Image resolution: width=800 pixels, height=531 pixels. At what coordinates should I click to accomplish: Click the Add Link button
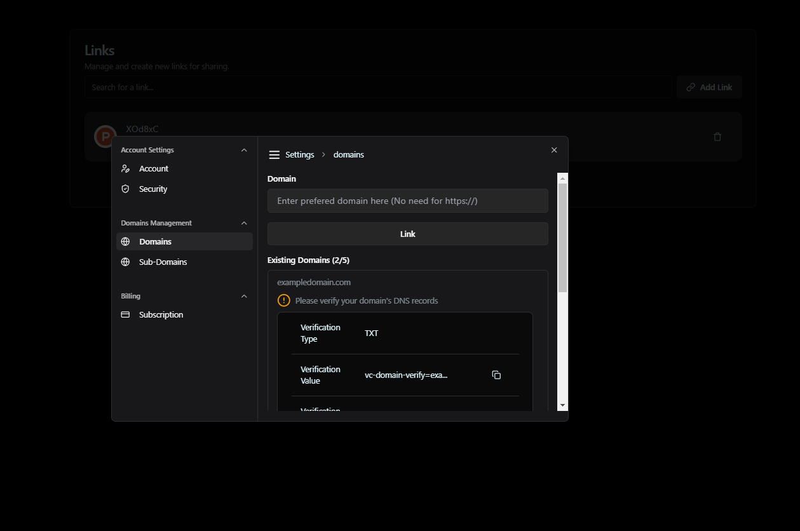(709, 87)
